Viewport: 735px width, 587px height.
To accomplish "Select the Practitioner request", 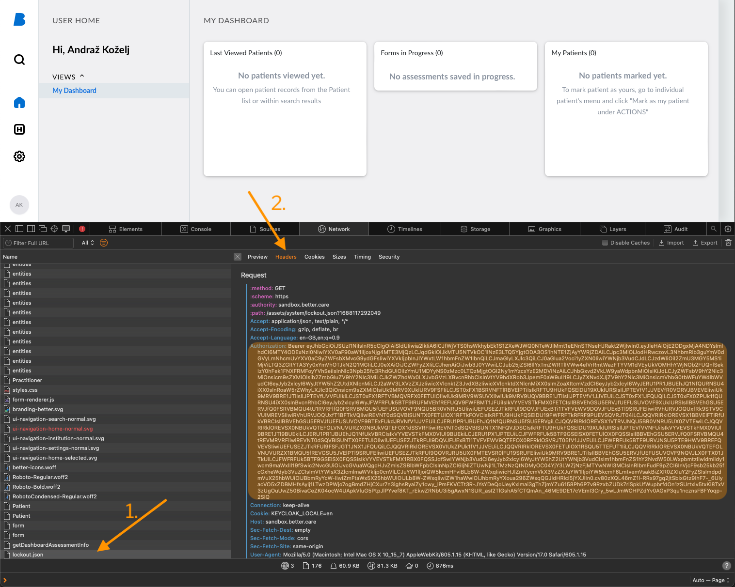I will [x=115, y=380].
